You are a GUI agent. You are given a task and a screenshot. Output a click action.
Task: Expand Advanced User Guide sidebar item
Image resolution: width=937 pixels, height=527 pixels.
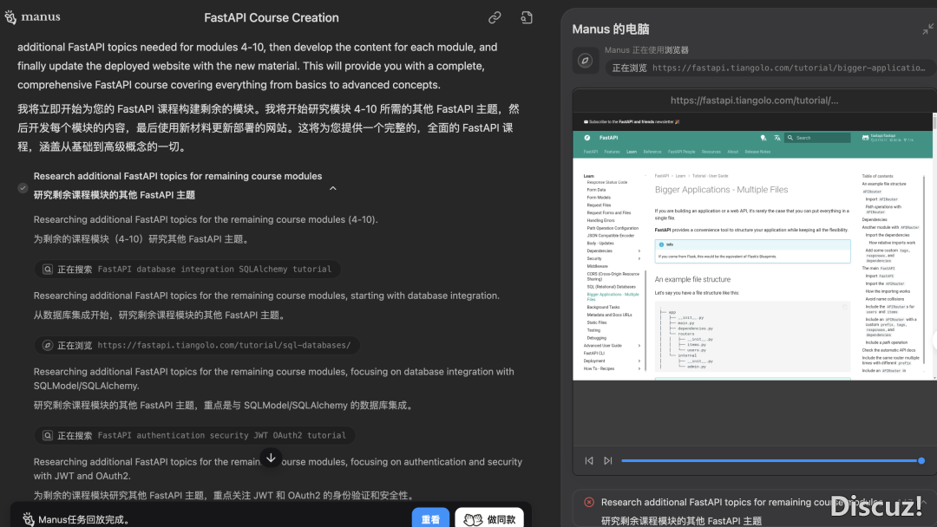pyautogui.click(x=639, y=346)
